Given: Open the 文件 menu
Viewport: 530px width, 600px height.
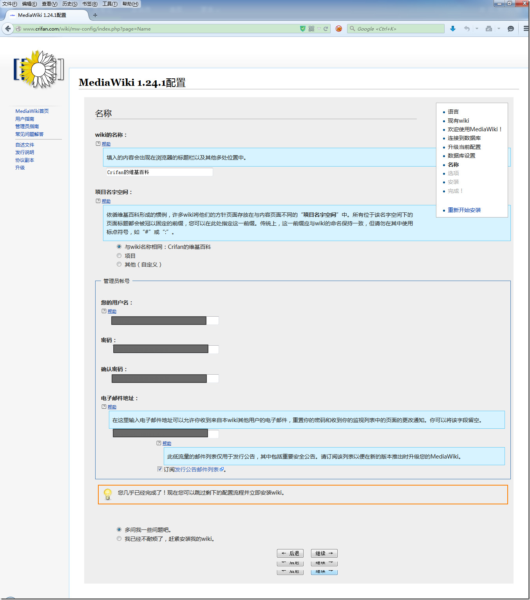Looking at the screenshot, I should (x=10, y=4).
